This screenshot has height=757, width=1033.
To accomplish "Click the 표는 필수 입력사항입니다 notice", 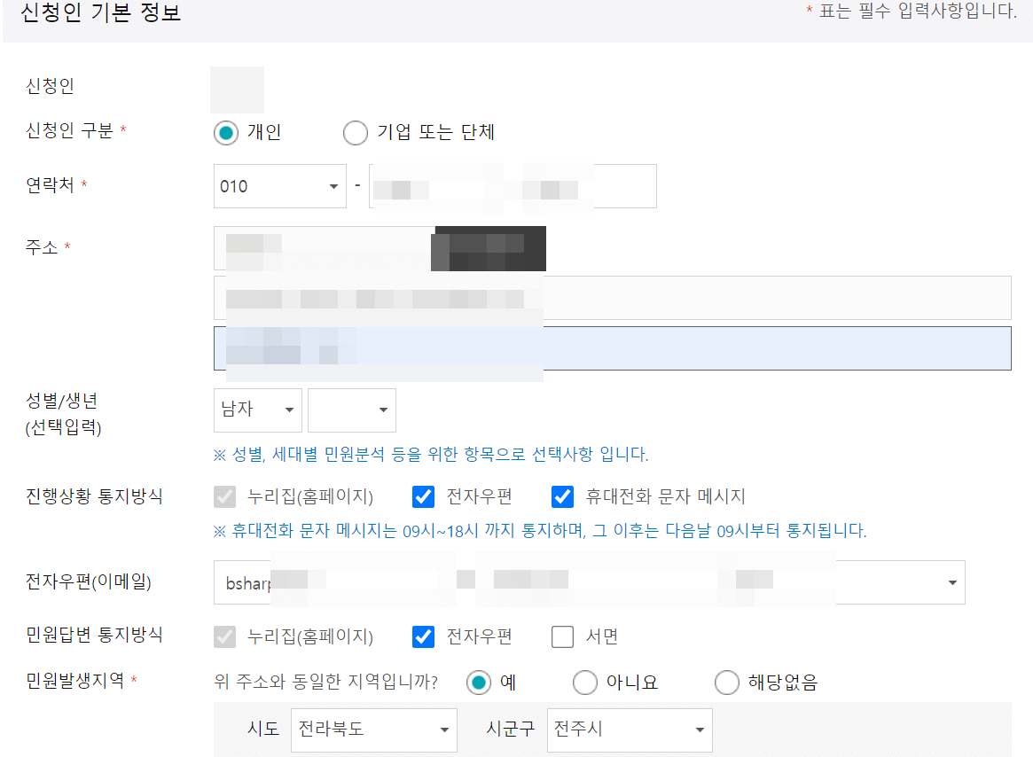I will (x=912, y=11).
